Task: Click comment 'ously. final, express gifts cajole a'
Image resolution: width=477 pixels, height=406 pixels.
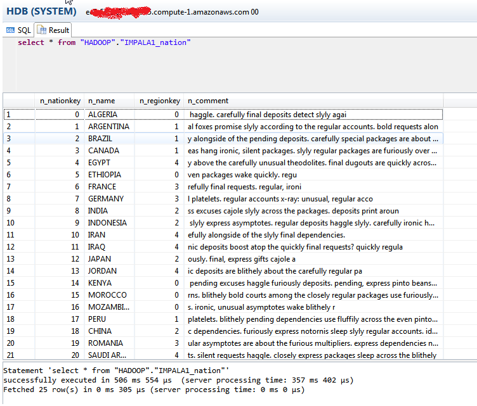Action: click(x=242, y=259)
